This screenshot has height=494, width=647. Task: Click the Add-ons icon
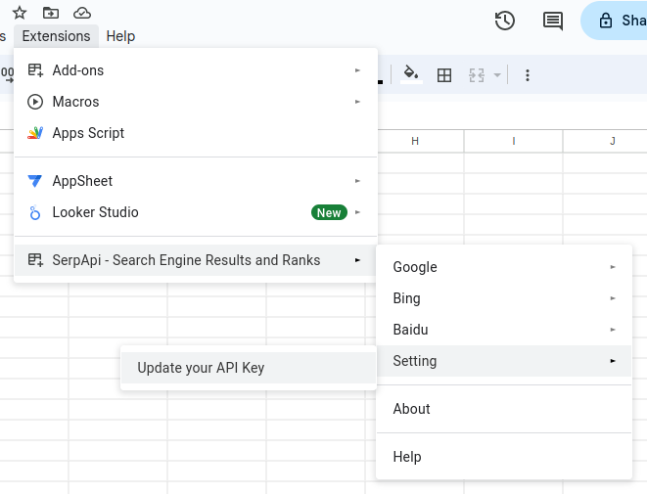coord(35,70)
